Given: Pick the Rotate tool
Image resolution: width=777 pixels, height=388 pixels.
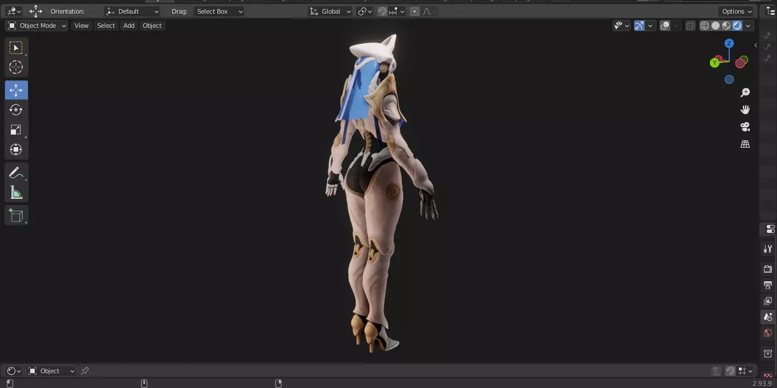Looking at the screenshot, I should point(16,110).
